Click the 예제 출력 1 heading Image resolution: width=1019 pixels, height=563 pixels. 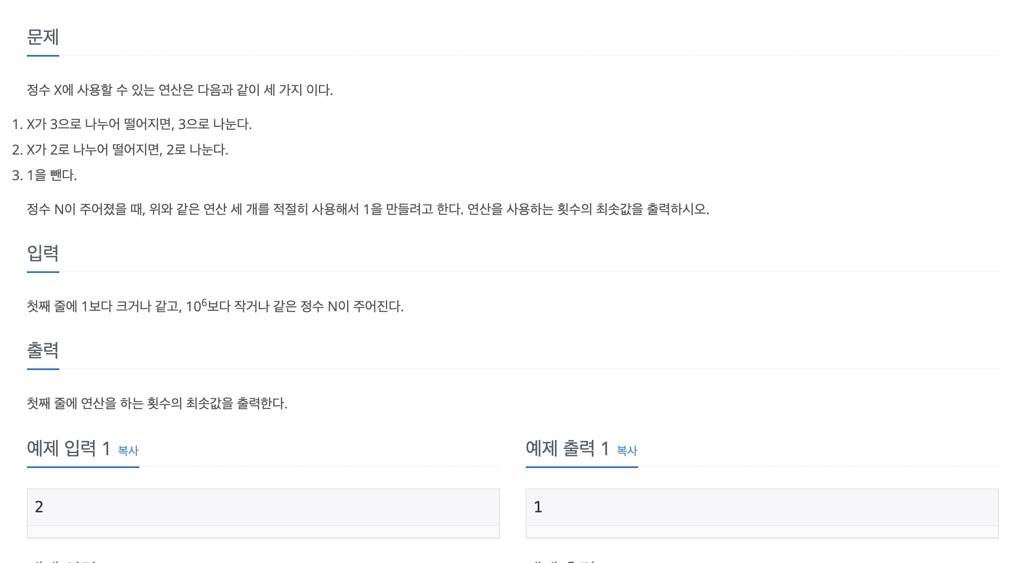coord(567,448)
